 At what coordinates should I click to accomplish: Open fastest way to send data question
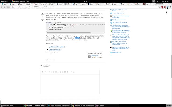[x=121, y=27]
